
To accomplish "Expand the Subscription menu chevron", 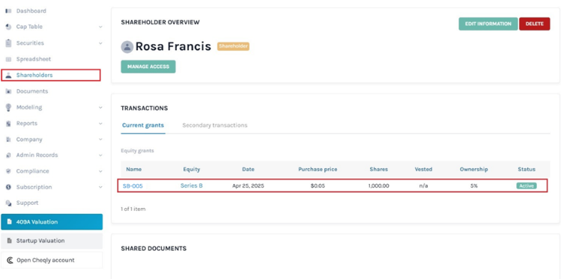I will click(x=100, y=187).
